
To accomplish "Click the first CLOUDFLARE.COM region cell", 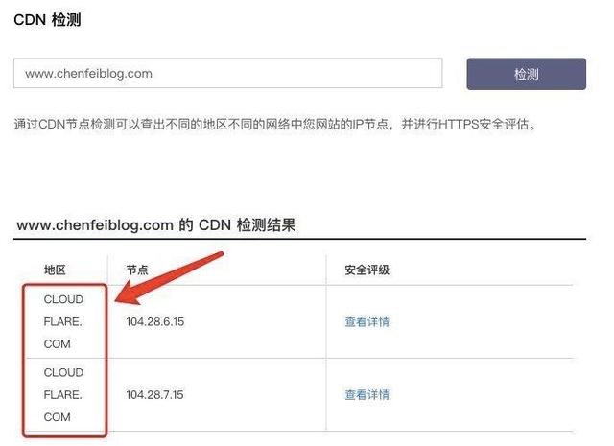I will [x=63, y=322].
